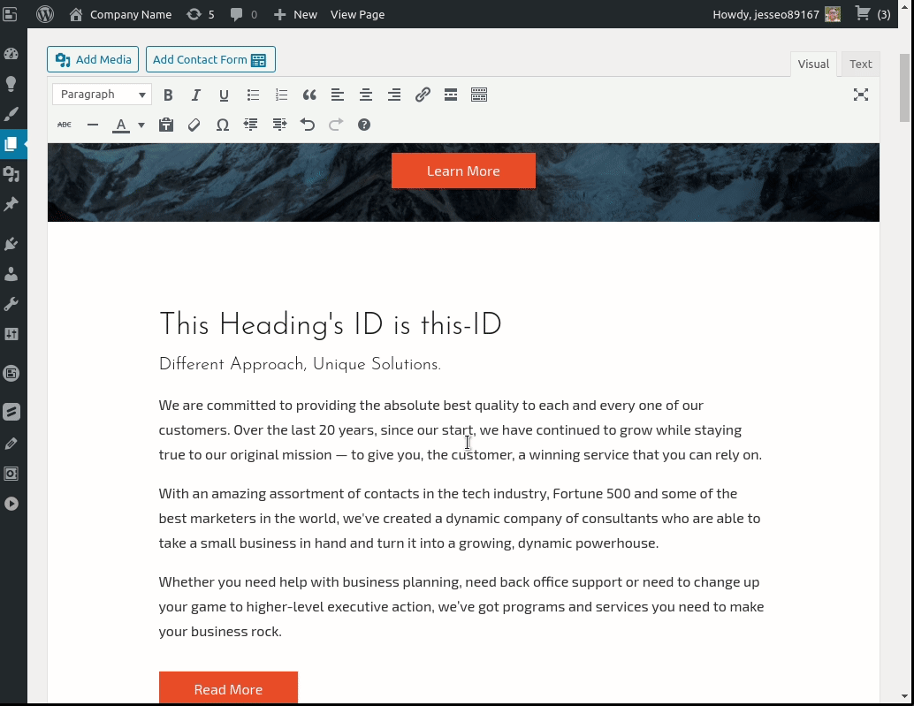This screenshot has width=914, height=706.
Task: Click the page vertical scrollbar
Action: click(x=904, y=87)
